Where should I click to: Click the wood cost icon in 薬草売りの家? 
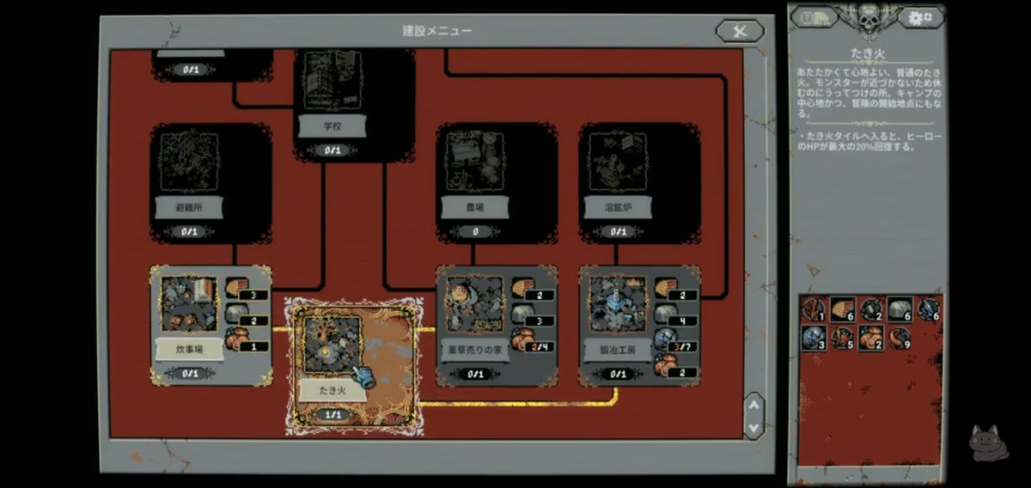(523, 289)
